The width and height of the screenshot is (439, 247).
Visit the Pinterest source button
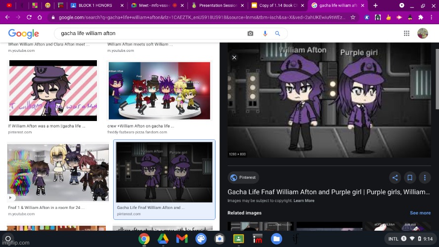(243, 177)
